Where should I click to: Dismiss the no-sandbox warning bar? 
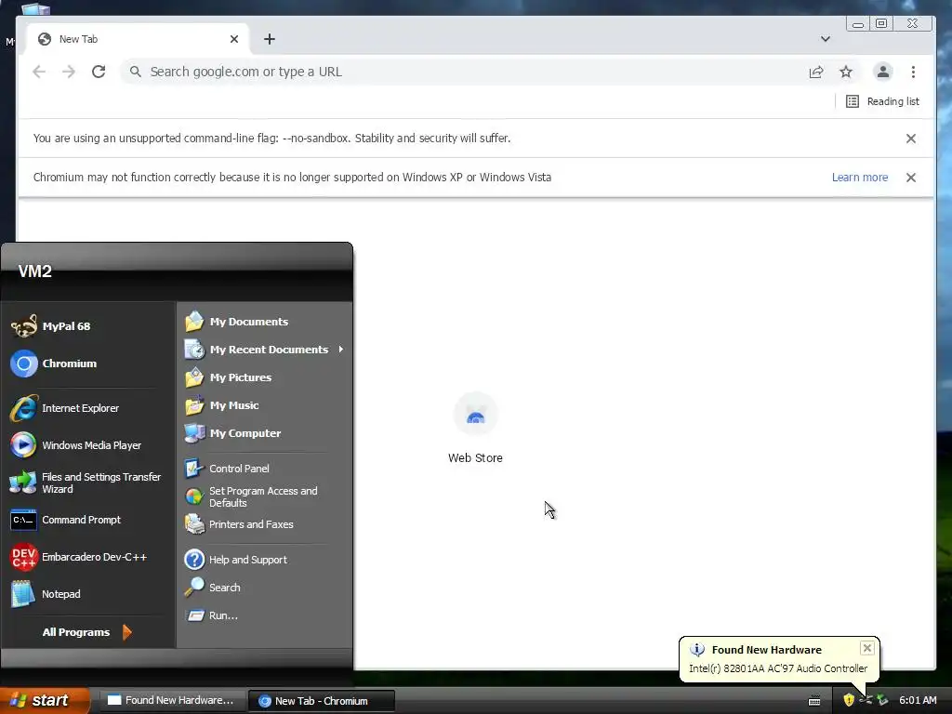[x=911, y=139]
